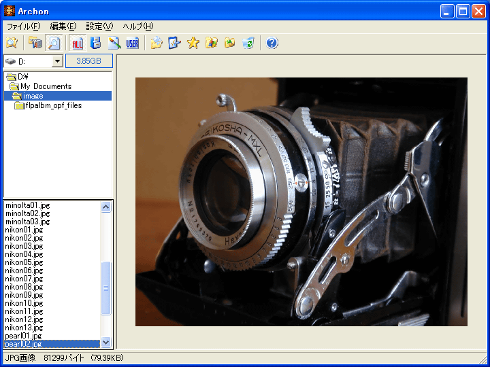Click the file list scrollbar thumb
This screenshot has width=490, height=367.
point(106,288)
